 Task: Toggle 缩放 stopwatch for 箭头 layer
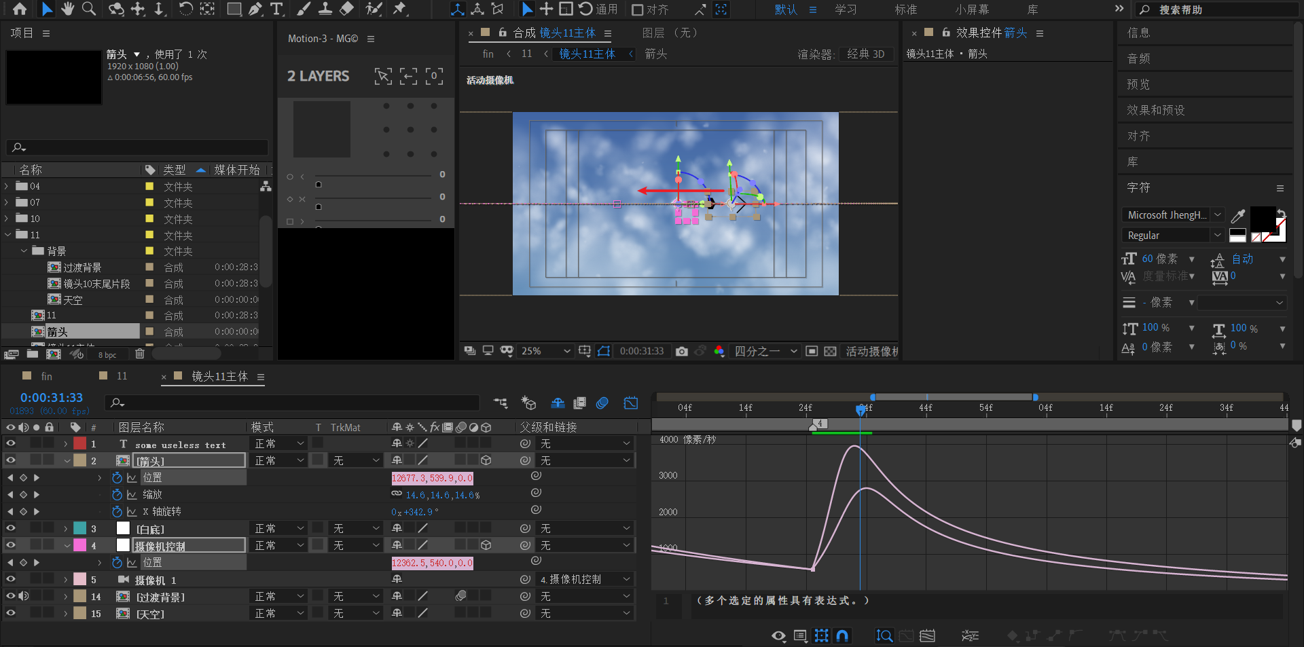(117, 494)
